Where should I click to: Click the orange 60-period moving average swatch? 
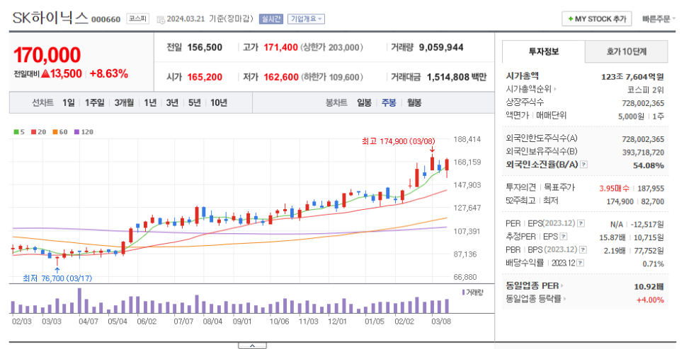(x=55, y=132)
